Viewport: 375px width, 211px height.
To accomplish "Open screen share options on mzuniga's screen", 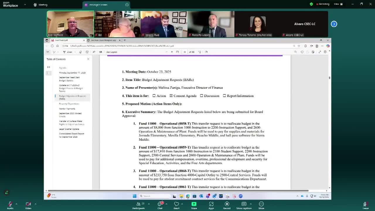I will click(127, 5).
